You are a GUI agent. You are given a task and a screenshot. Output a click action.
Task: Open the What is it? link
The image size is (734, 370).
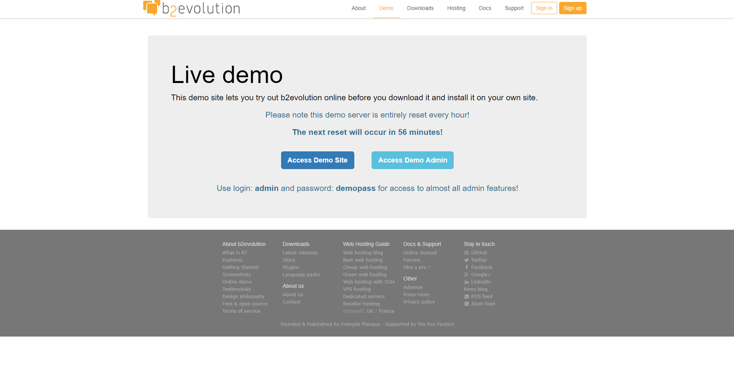coord(235,253)
